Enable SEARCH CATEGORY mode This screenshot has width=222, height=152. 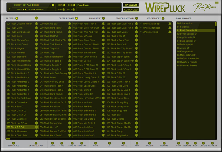[136, 18]
